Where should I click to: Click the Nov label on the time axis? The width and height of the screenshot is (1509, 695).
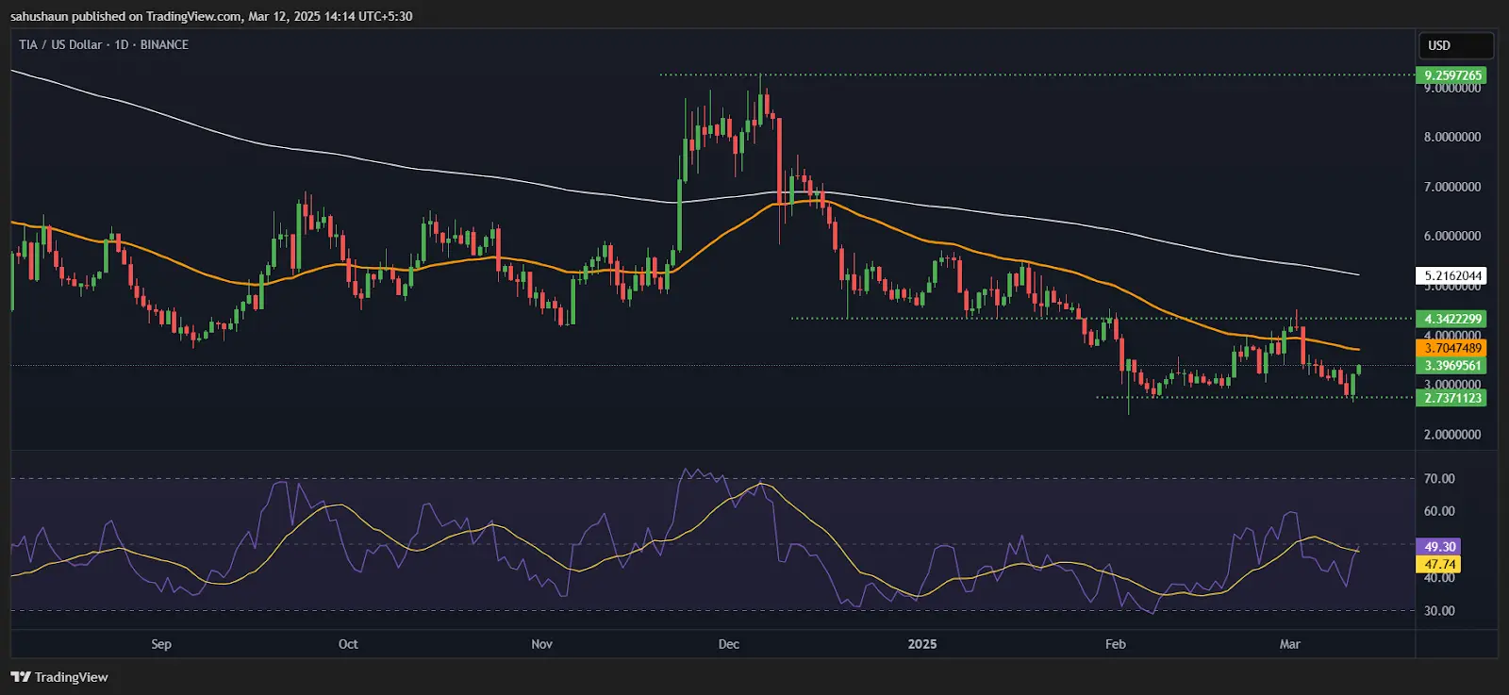tap(541, 644)
